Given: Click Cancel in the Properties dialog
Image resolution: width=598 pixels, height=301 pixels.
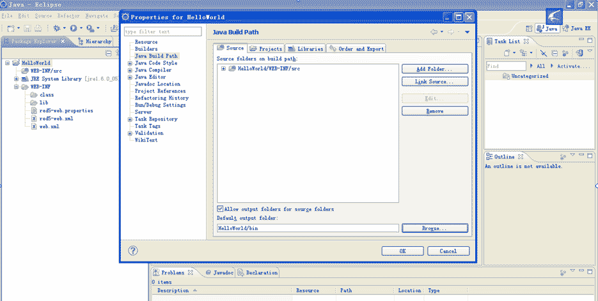Looking at the screenshot, I should [448, 251].
